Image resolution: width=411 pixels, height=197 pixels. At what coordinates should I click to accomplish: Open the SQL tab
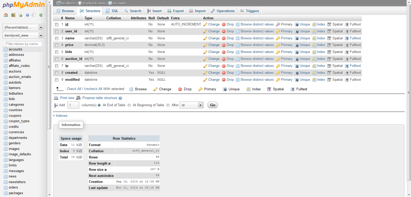coord(112,11)
